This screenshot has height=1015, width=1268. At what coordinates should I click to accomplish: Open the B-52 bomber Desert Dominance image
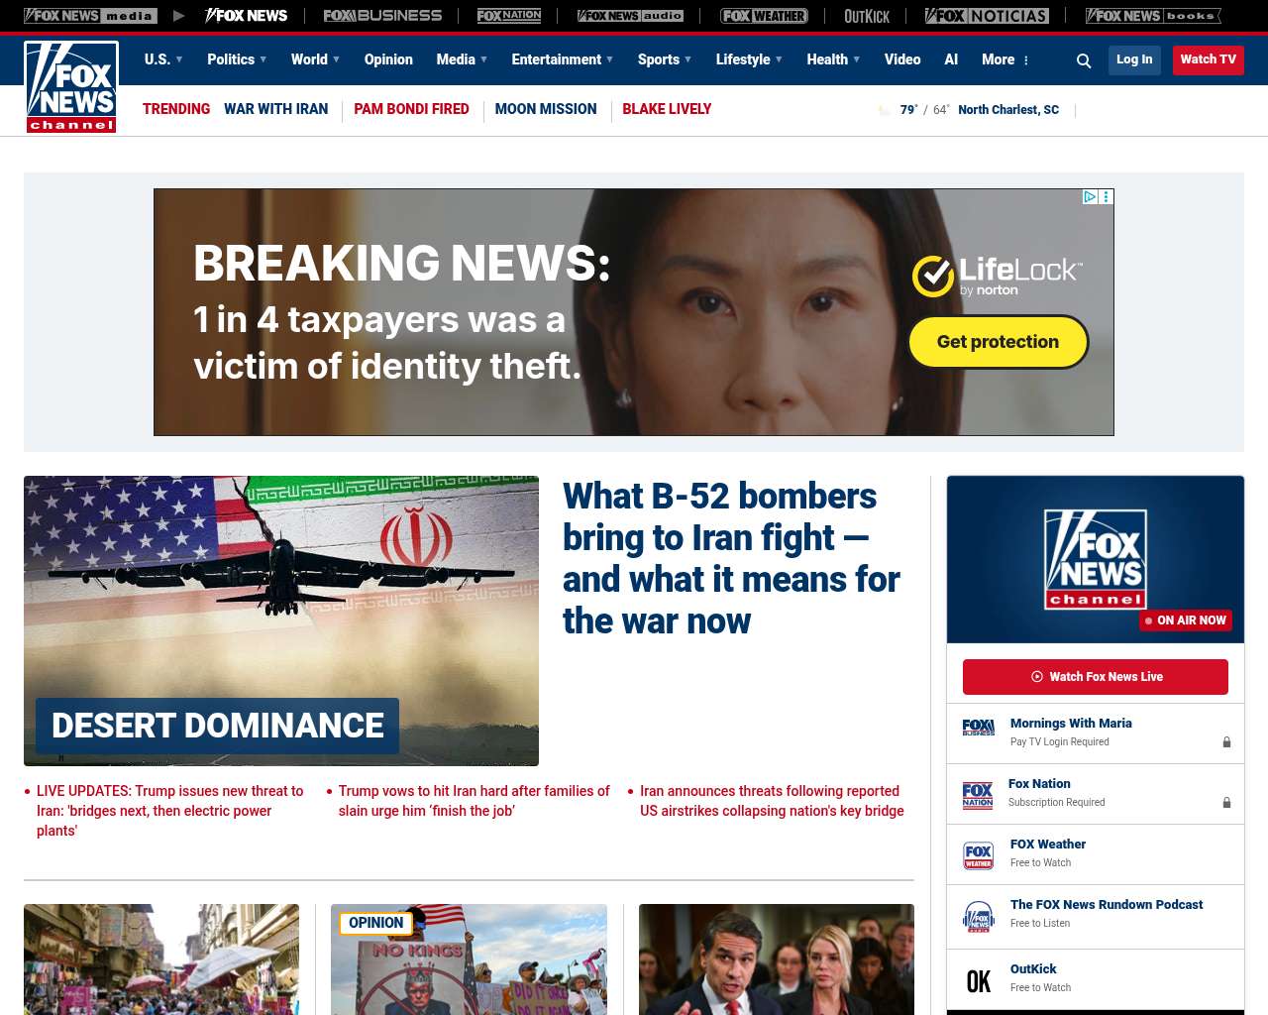(281, 620)
